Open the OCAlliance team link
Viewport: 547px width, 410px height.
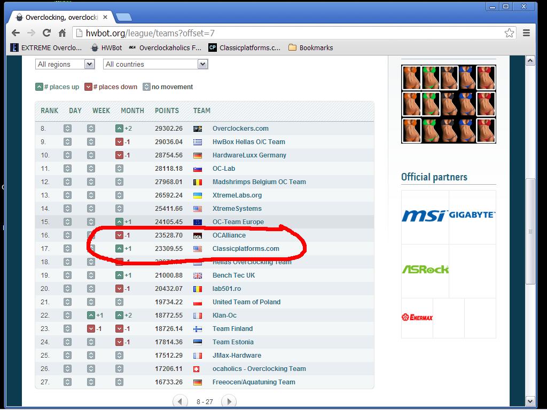229,235
